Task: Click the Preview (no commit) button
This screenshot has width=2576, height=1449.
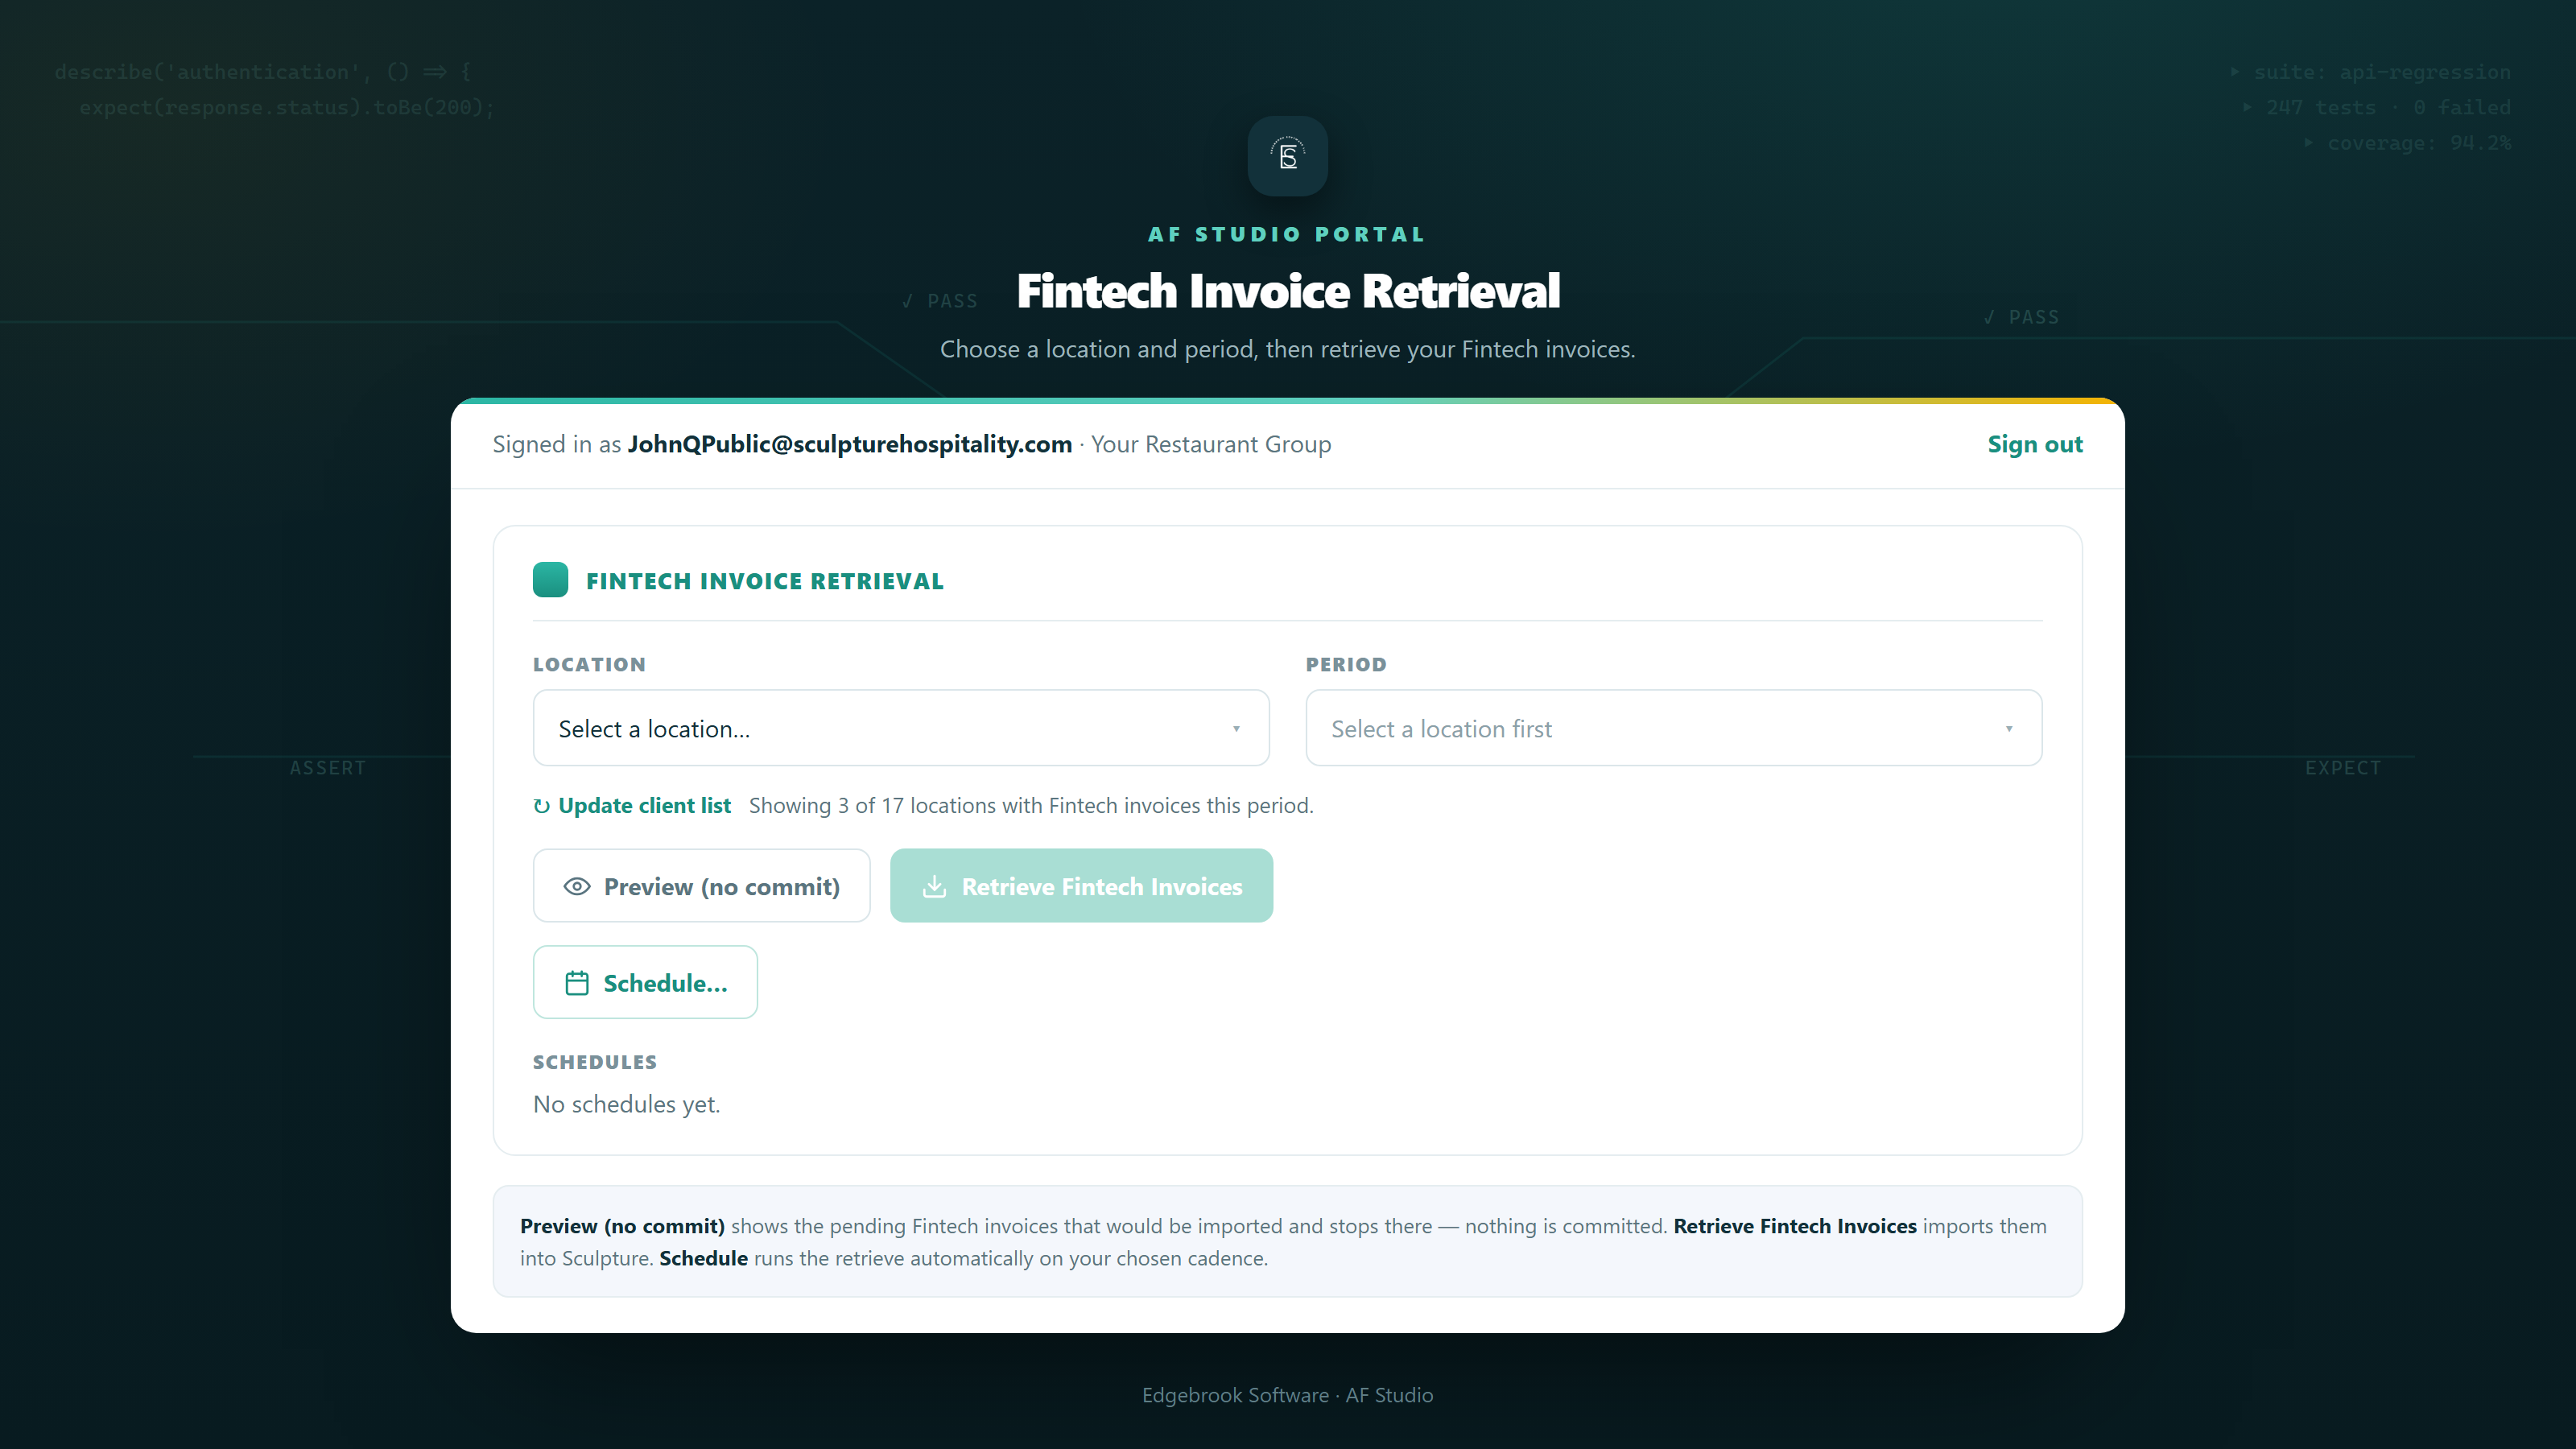Action: [x=702, y=886]
